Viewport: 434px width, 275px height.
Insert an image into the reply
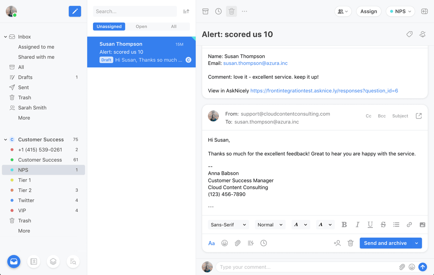click(422, 224)
